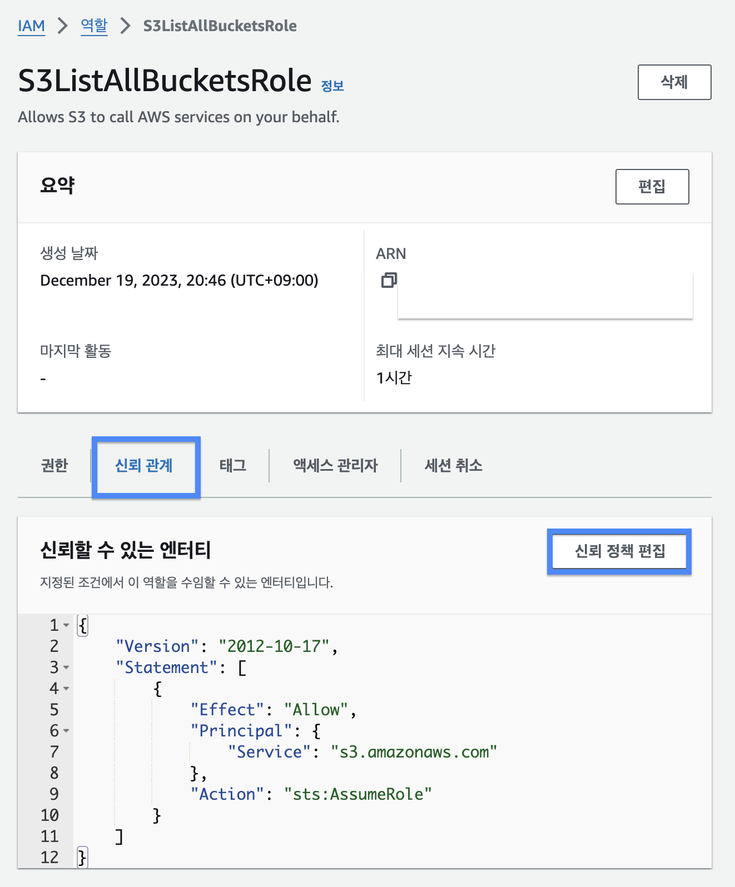735x887 pixels.
Task: Click the Service value s3.amazonaws.com in policy
Action: coord(414,752)
